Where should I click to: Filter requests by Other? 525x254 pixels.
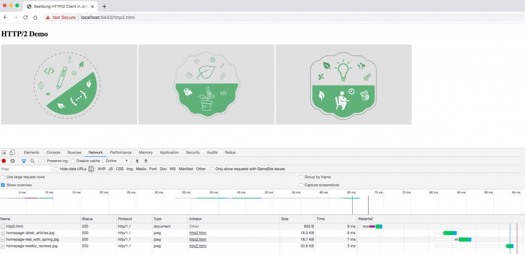[201, 169]
